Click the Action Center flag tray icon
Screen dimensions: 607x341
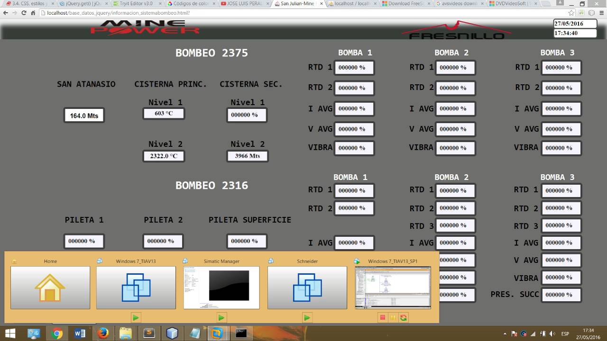(515, 333)
